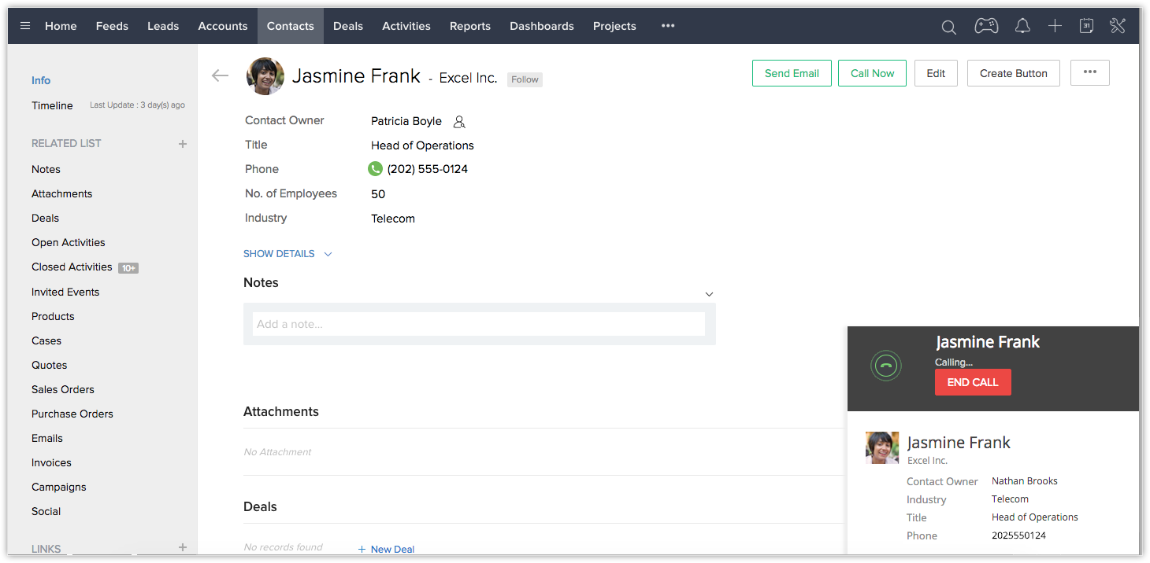The image size is (1150, 563).
Task: Open the Reports tab
Action: click(x=469, y=26)
